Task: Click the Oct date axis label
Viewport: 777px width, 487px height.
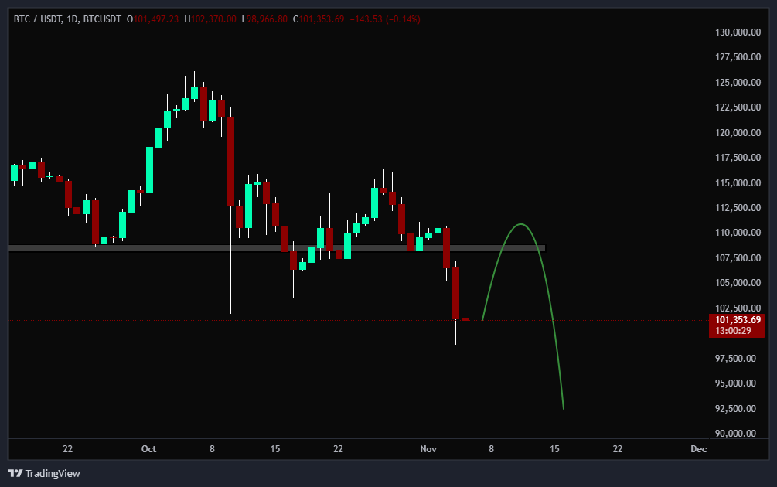Action: click(x=148, y=449)
